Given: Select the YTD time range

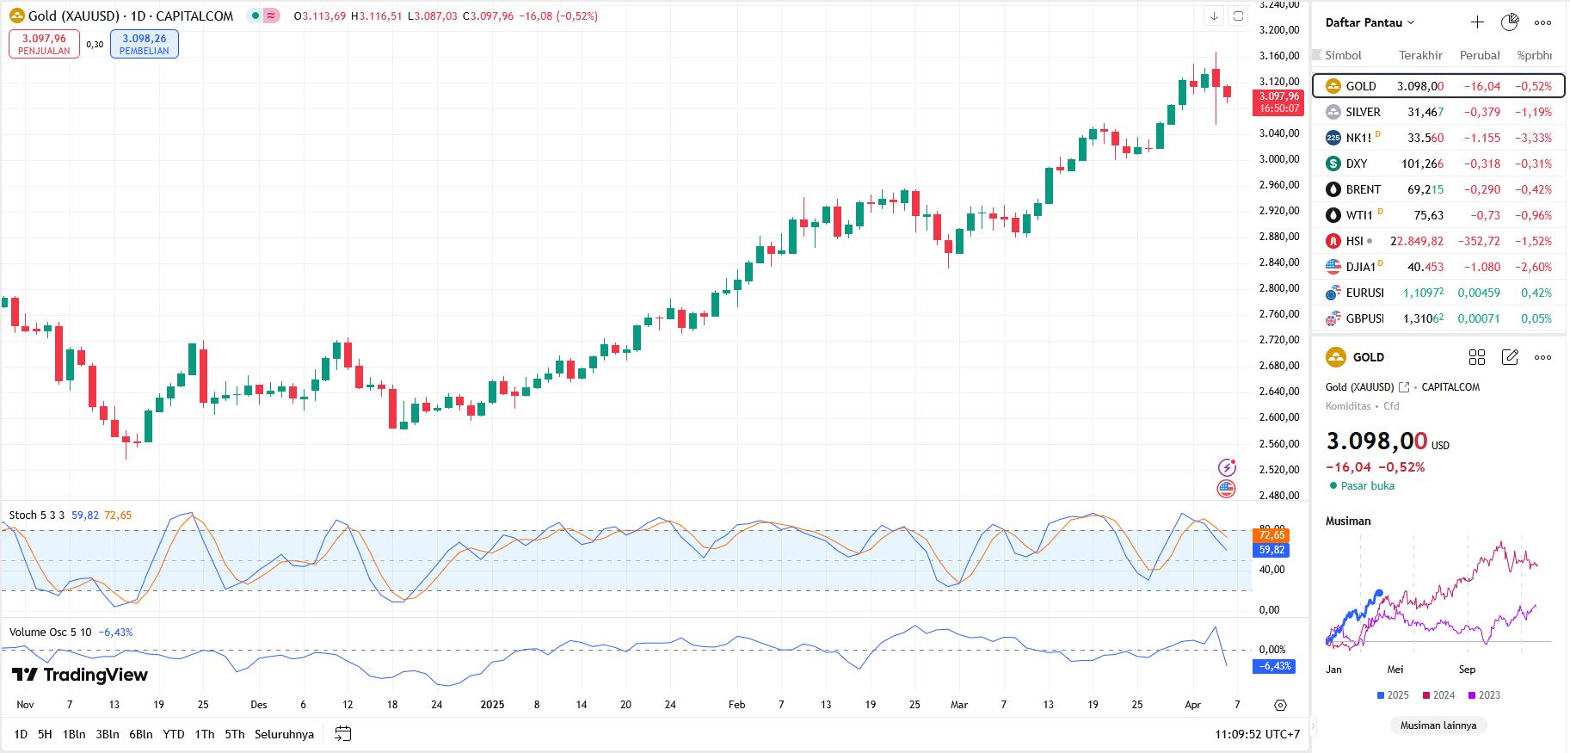Looking at the screenshot, I should 174,734.
